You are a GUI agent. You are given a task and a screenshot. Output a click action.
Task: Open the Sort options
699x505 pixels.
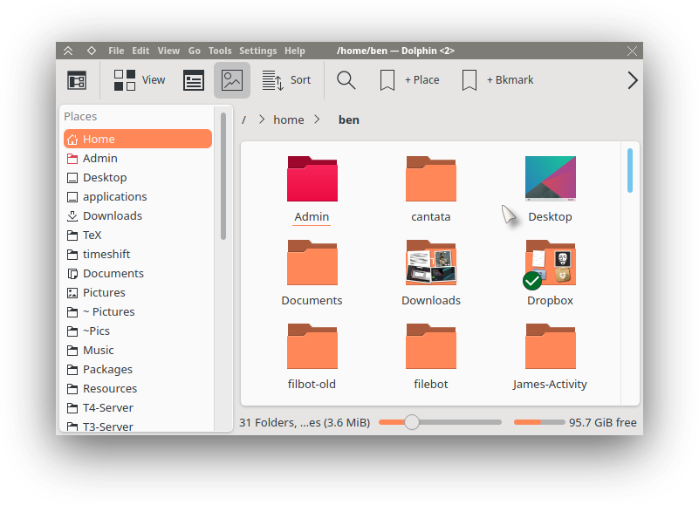tap(286, 80)
